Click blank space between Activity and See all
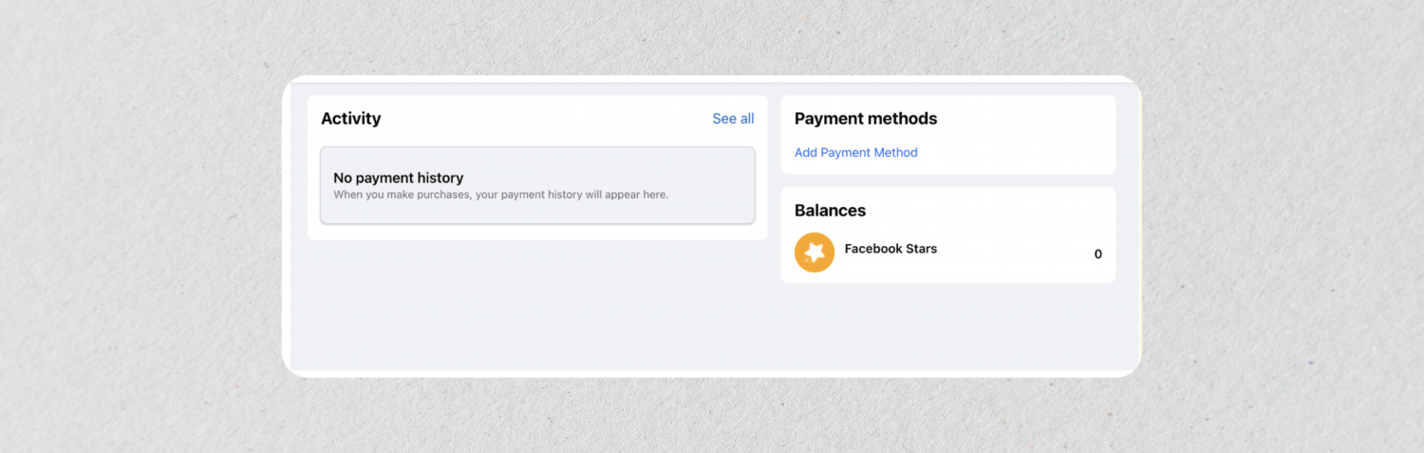This screenshot has width=1424, height=453. pos(546,119)
